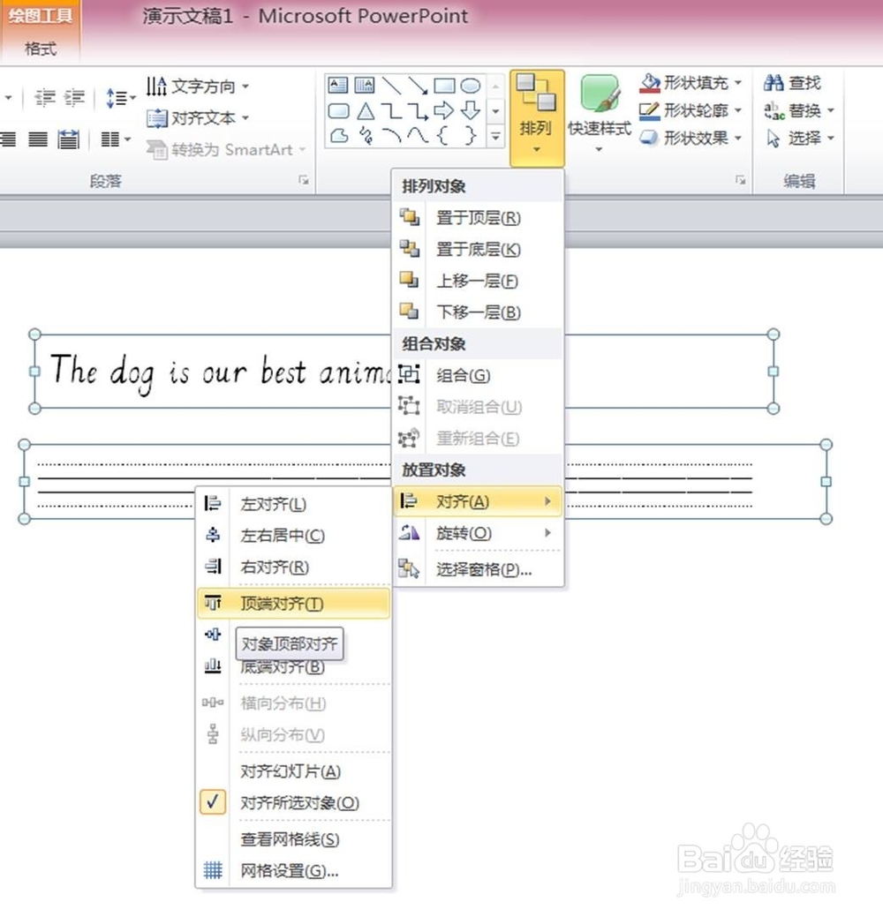Image resolution: width=883 pixels, height=917 pixels.
Task: Choose 上移一层 bring forward
Action: (478, 281)
